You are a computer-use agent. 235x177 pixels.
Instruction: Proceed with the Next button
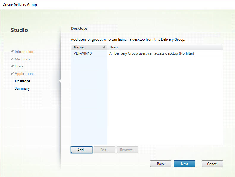(184, 164)
